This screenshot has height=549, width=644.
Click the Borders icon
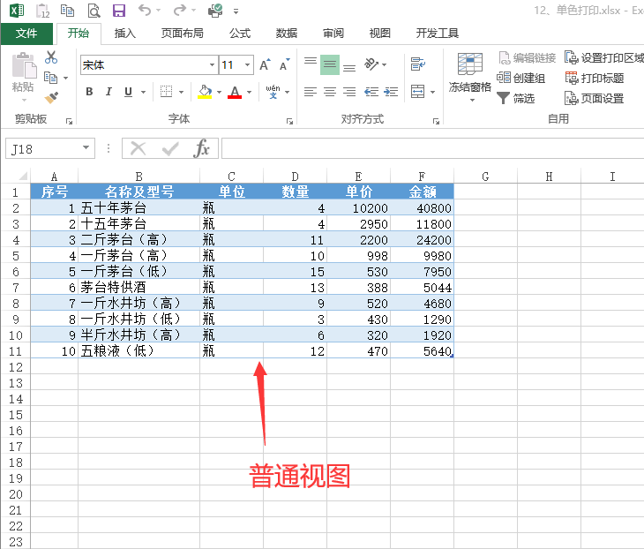(167, 92)
